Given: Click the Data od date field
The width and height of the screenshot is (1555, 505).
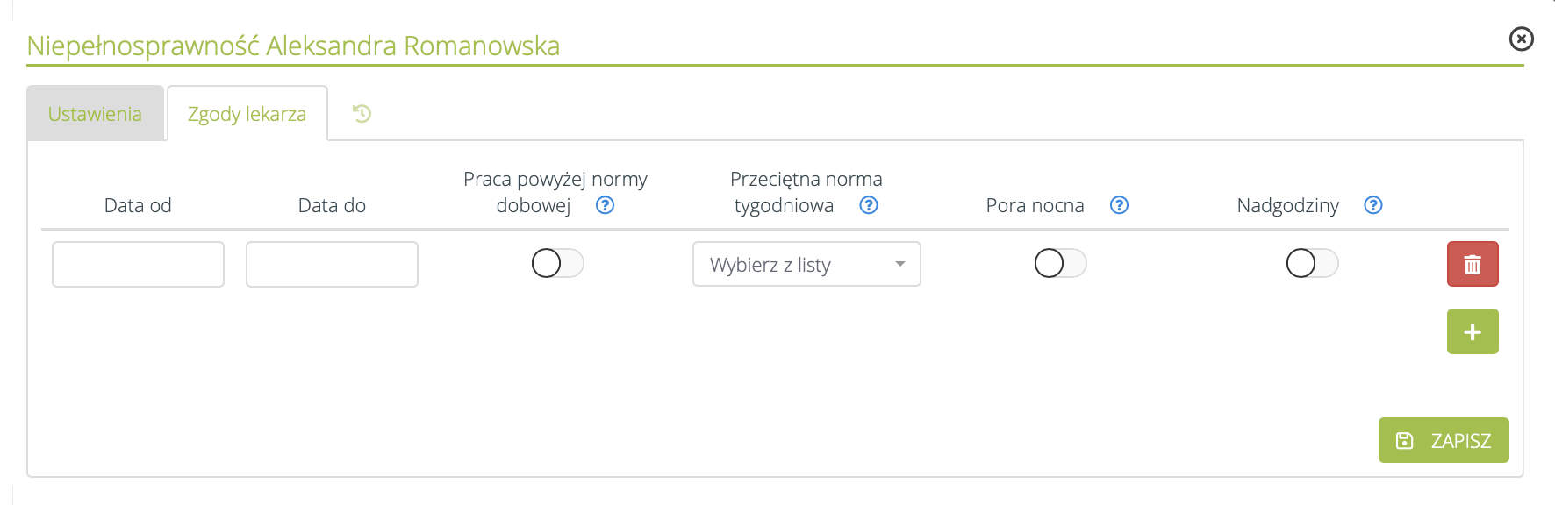Looking at the screenshot, I should [138, 264].
